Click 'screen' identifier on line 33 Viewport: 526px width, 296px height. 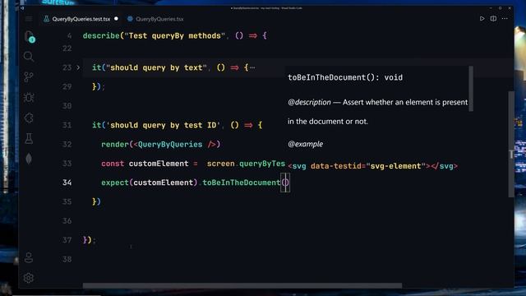[221, 164]
